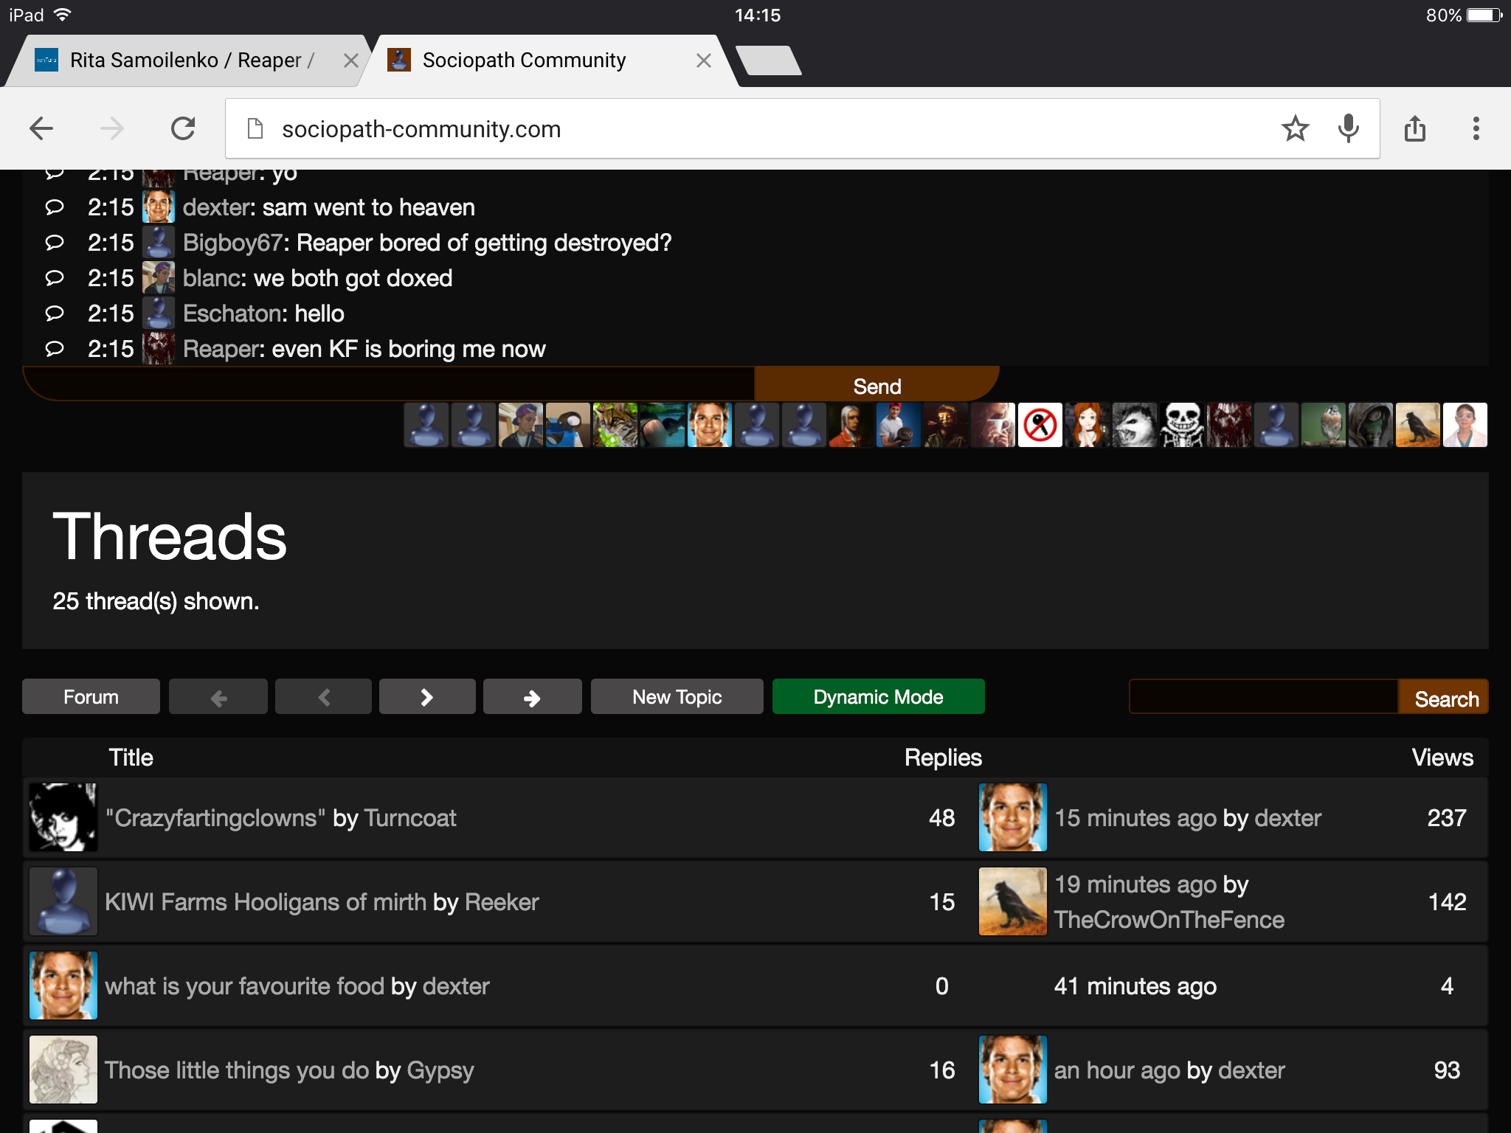Click Eschaton's username in the chat
1511x1133 pixels.
pos(233,313)
